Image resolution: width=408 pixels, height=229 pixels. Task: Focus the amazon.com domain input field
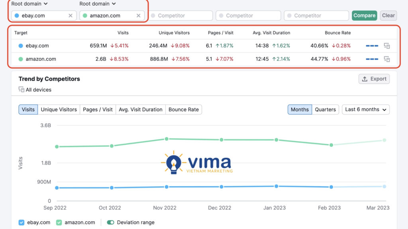112,16
